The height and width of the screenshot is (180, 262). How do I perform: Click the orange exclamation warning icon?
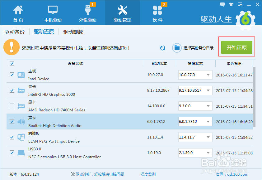12,47
